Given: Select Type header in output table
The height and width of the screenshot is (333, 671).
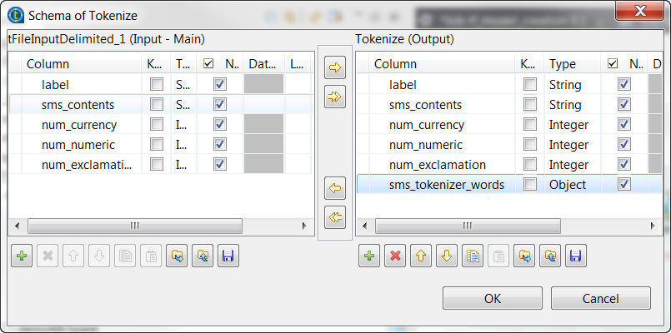Looking at the screenshot, I should pyautogui.click(x=572, y=64).
